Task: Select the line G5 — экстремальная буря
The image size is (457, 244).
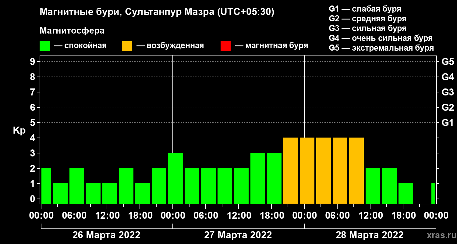Action: click(x=381, y=48)
